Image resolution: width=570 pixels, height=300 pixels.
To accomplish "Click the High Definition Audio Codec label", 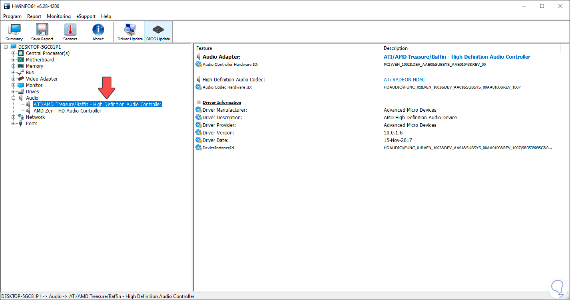I will coord(234,80).
